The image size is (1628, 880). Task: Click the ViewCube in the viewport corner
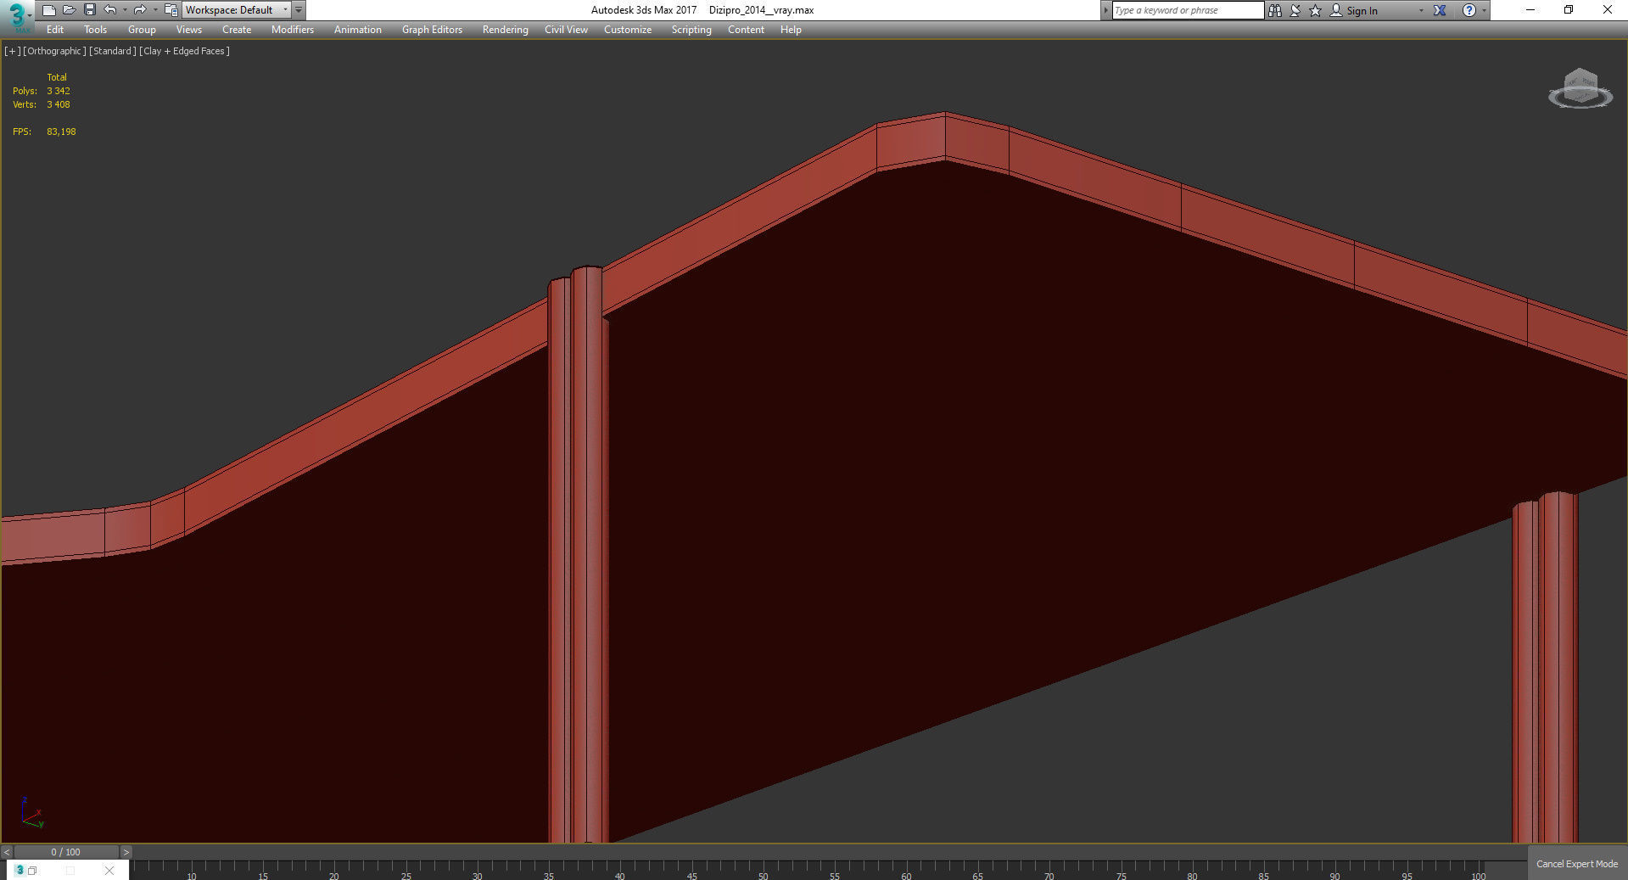click(x=1580, y=88)
